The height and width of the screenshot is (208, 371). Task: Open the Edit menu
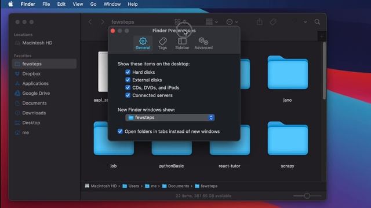(61, 4)
